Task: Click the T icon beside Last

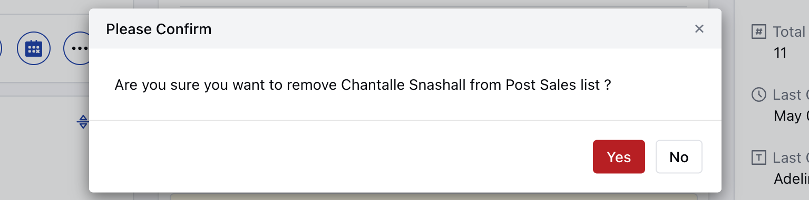Action: point(758,157)
